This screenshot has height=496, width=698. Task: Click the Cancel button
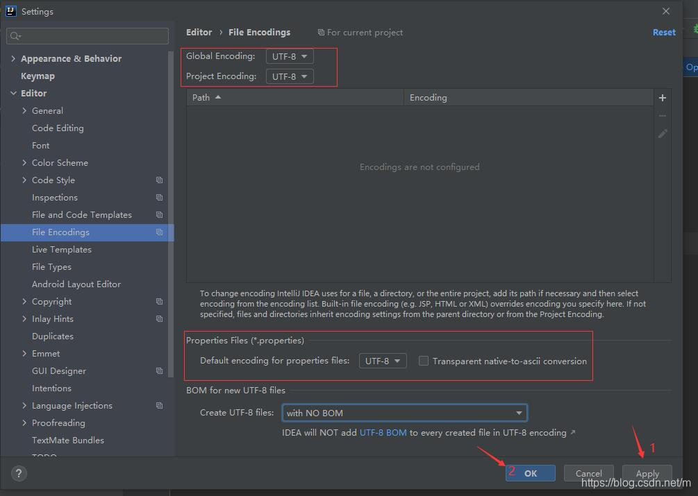pyautogui.click(x=588, y=473)
